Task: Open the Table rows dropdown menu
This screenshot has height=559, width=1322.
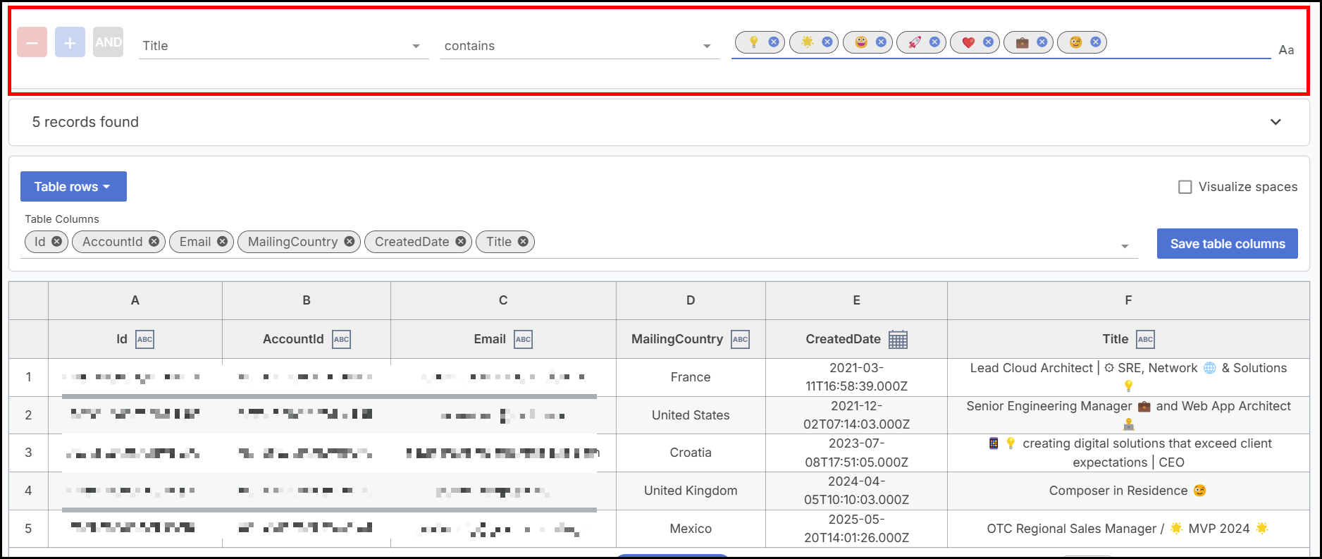Action: pyautogui.click(x=73, y=187)
